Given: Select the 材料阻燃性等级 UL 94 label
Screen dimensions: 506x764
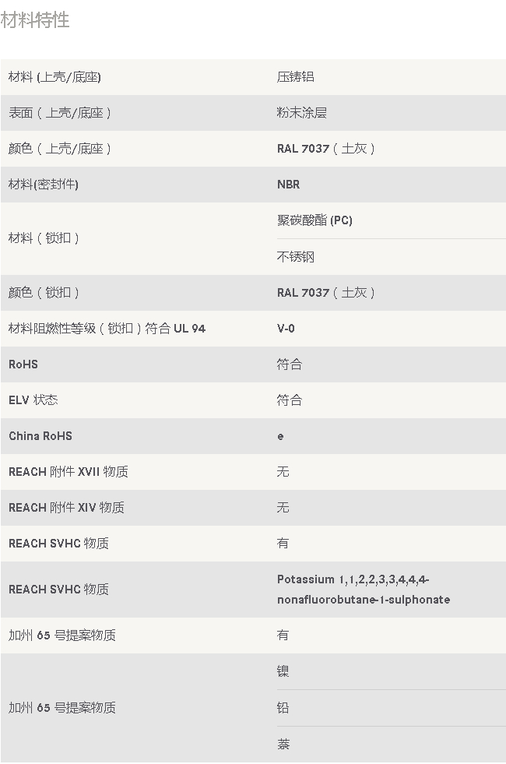Looking at the screenshot, I should (x=107, y=329).
